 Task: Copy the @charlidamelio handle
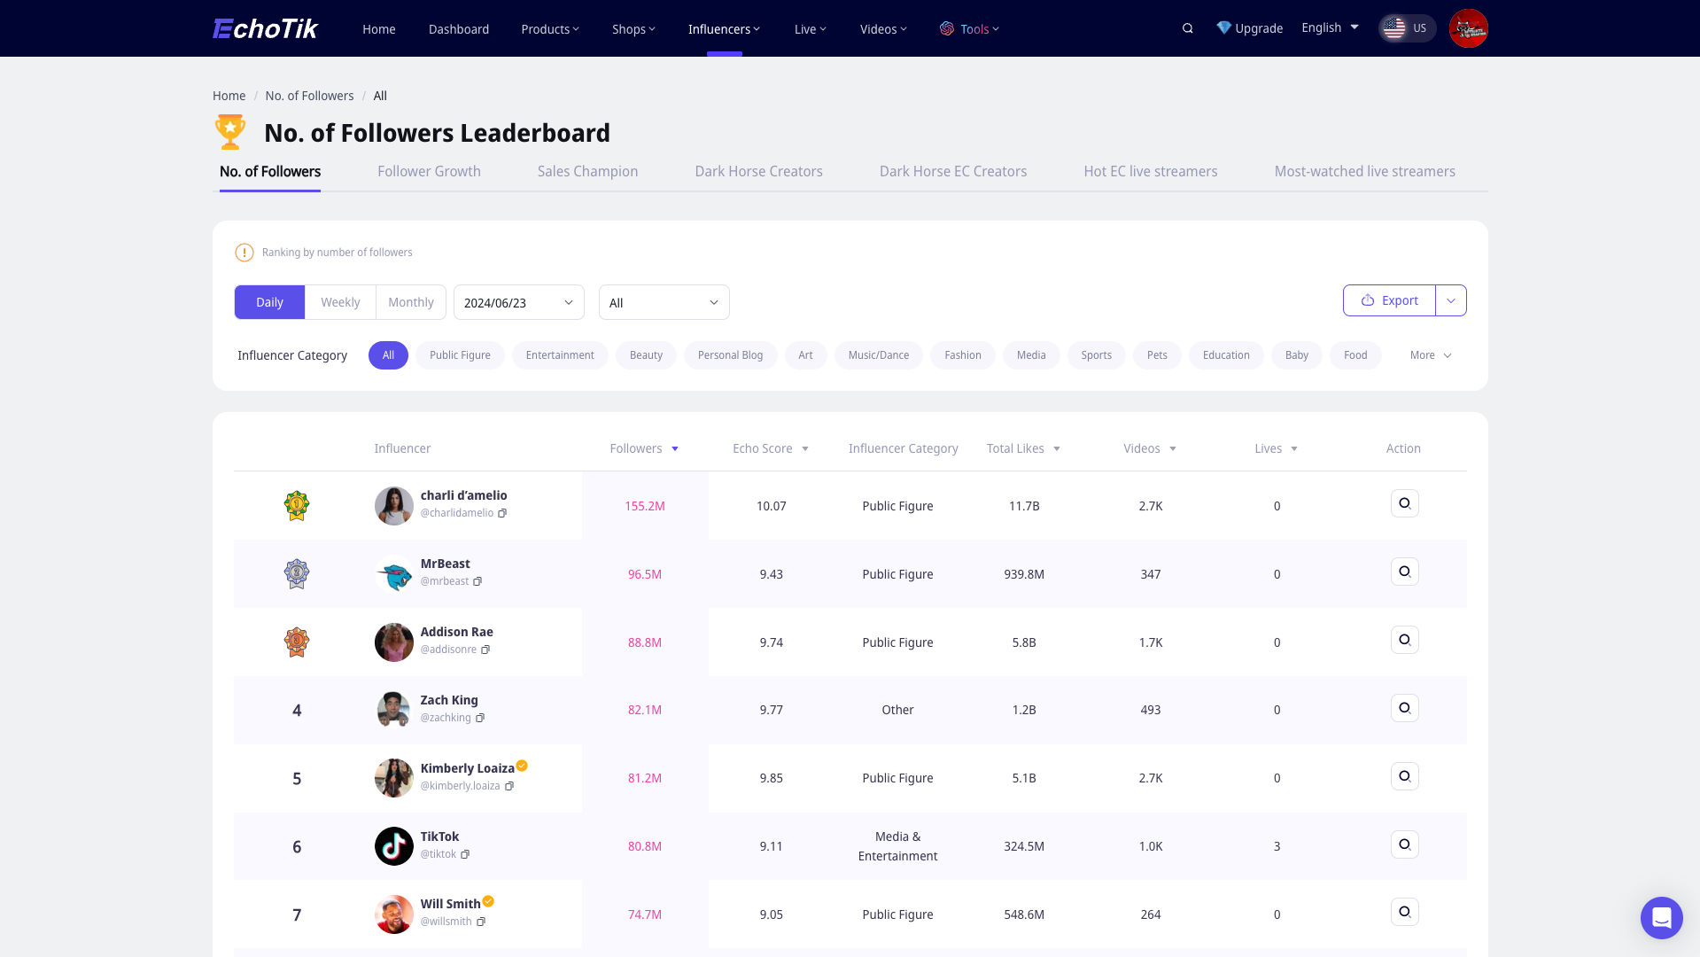click(502, 513)
